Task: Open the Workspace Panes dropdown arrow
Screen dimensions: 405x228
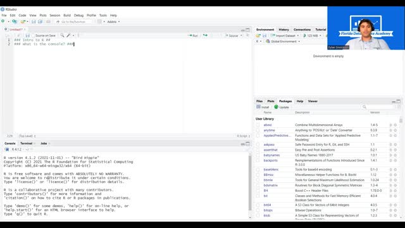Action: (x=104, y=22)
